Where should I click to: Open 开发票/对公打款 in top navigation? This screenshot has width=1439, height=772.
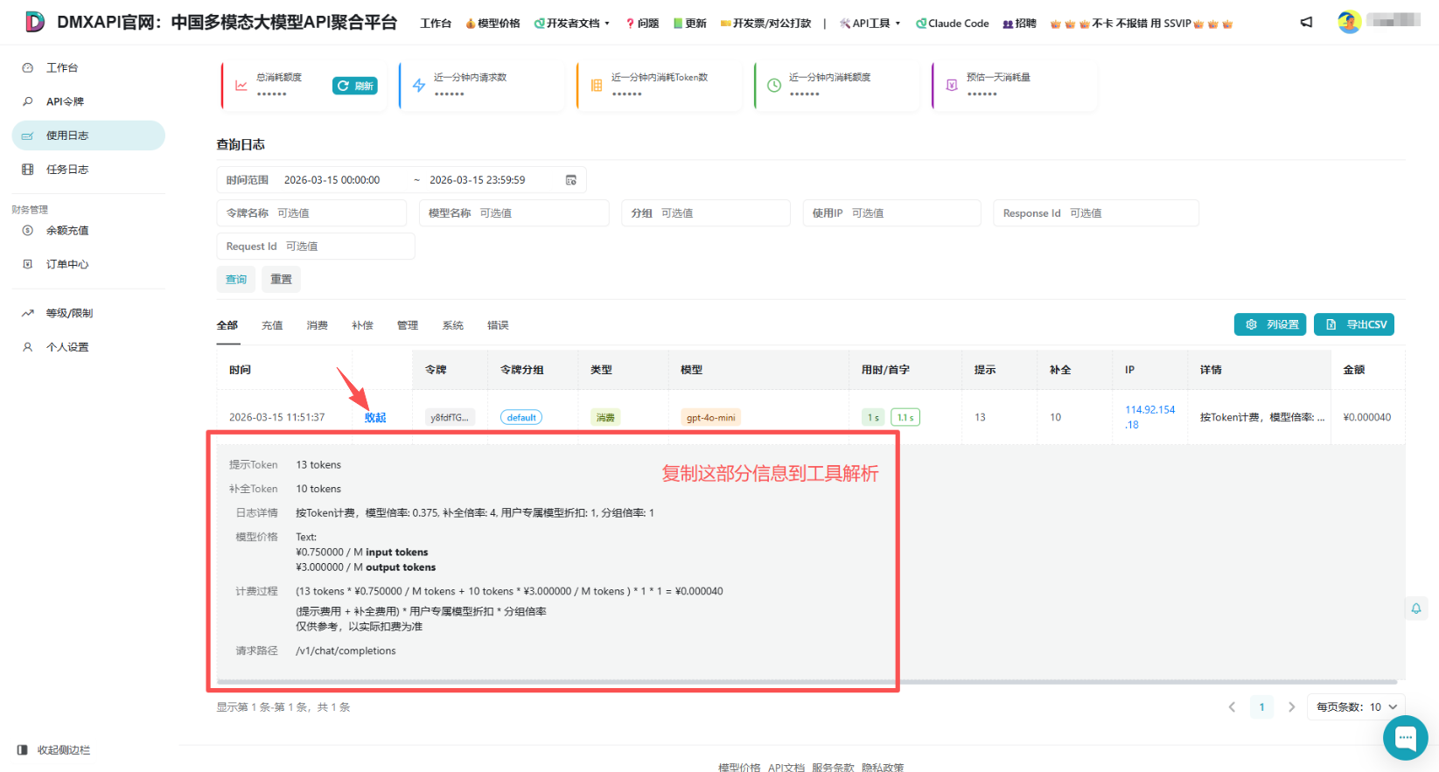766,24
